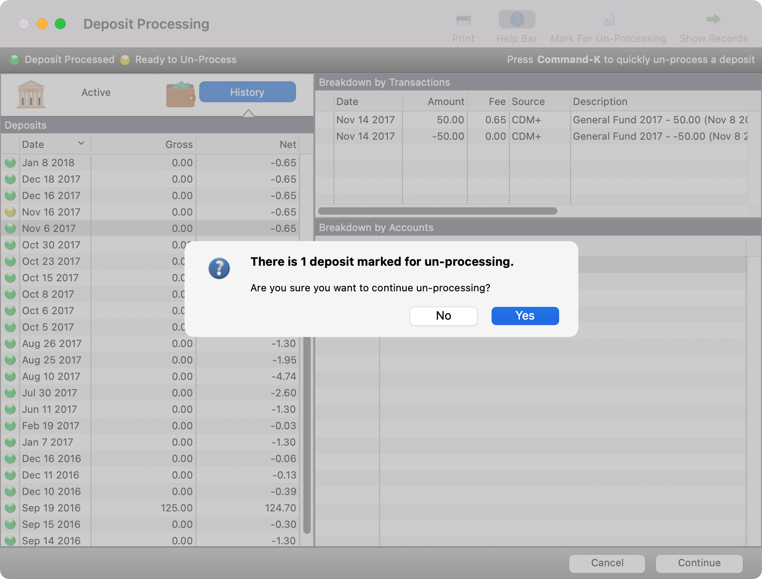Image resolution: width=762 pixels, height=579 pixels.
Task: Click the yellow Ready to Un-Process indicator
Action: pyautogui.click(x=125, y=59)
